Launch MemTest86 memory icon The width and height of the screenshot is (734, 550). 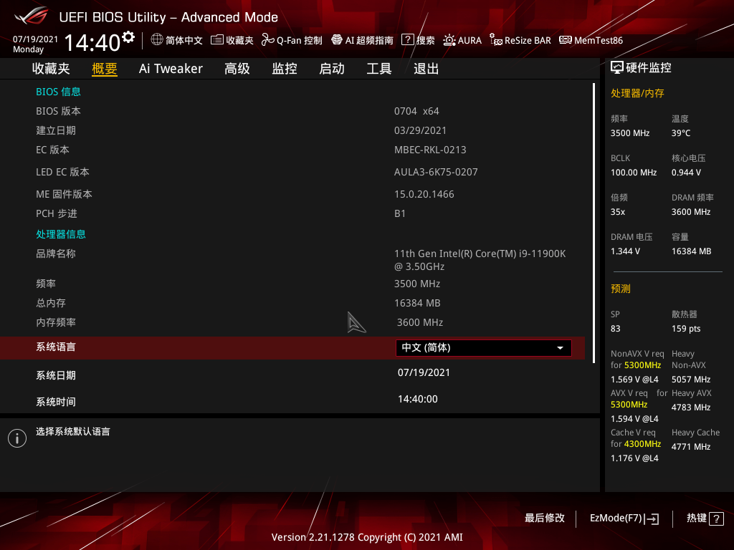click(x=565, y=40)
